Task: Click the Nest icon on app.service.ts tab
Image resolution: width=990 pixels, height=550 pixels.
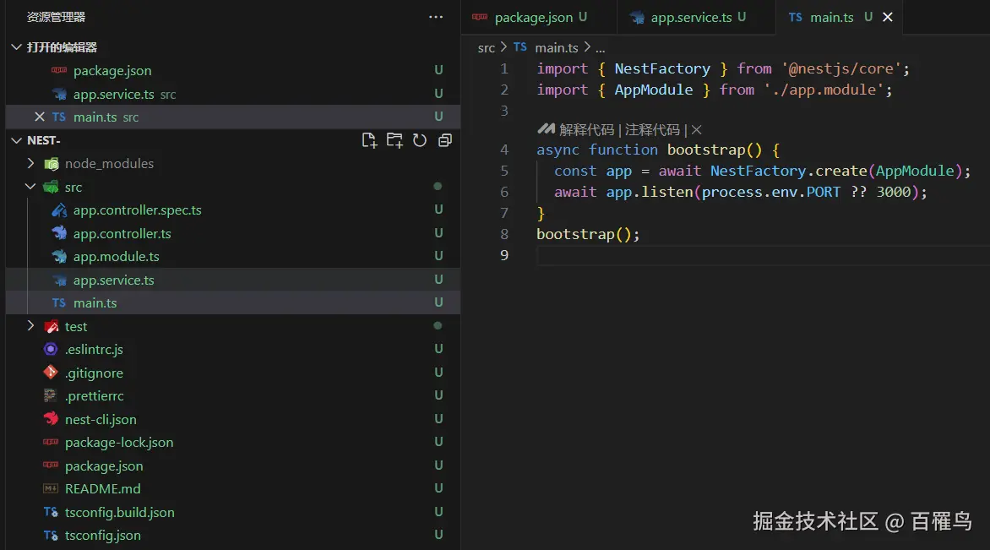Action: click(637, 18)
